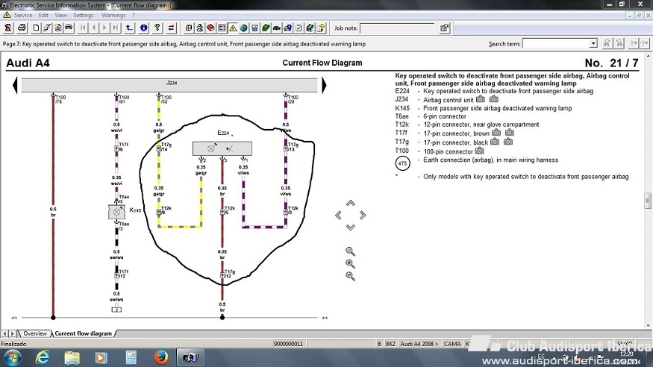This screenshot has height=367, width=653.
Task: Click previous diagram black left triangle
Action: [x=15, y=85]
